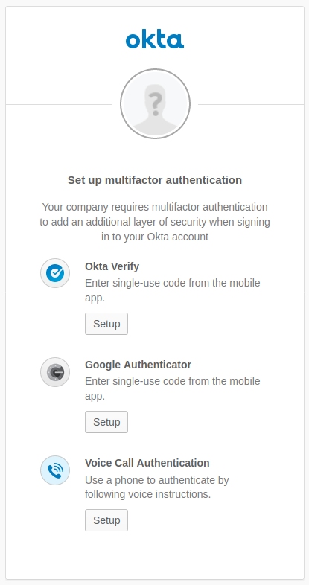Viewport: 309px width, 585px height.
Task: Click the letter "o" in the Okta logo
Action: pyautogui.click(x=133, y=42)
